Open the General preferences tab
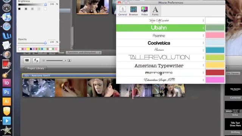 pyautogui.click(x=123, y=11)
